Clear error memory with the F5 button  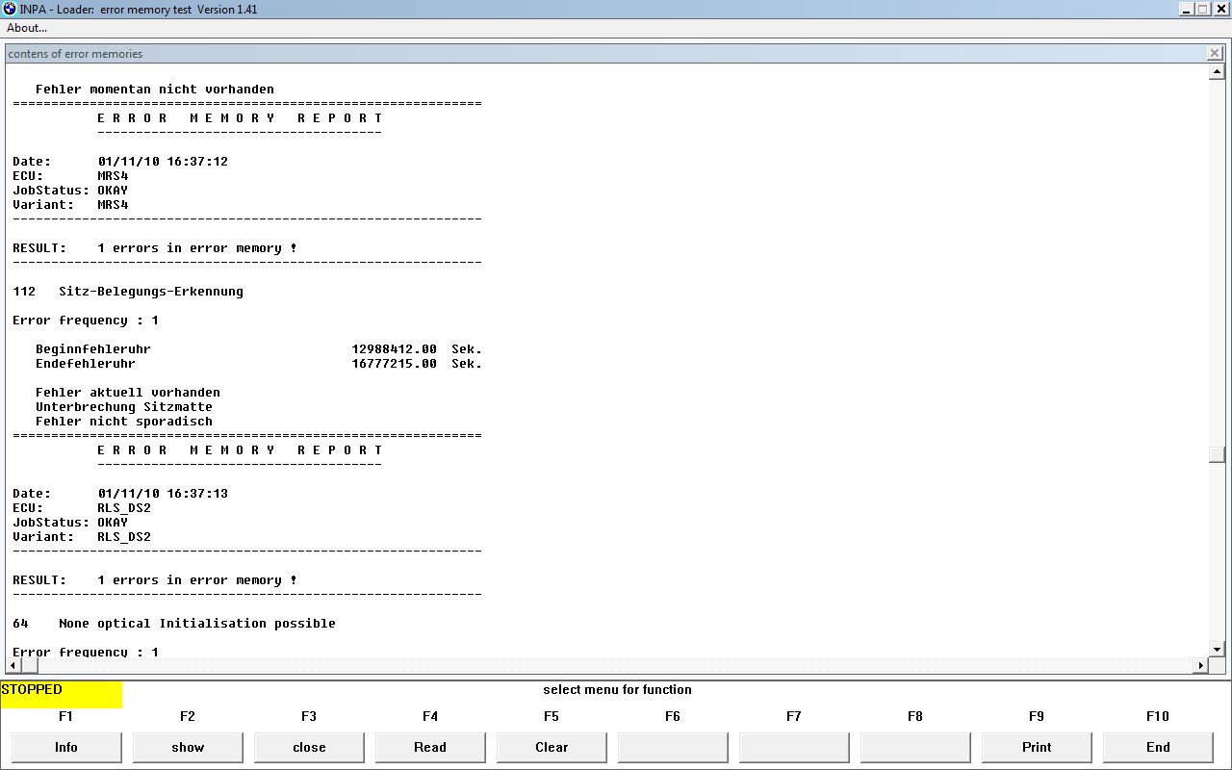(x=552, y=747)
